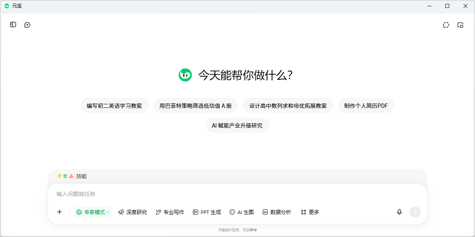Select the 深度研究 tool

coord(133,212)
